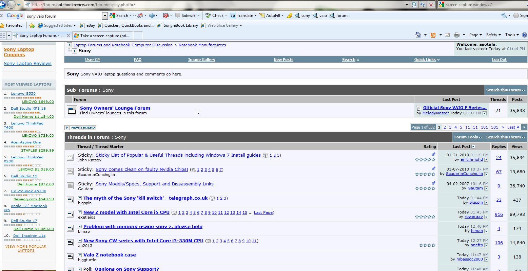This screenshot has height=271, width=528.
Task: Click the Google Search toolbar button
Action: [119, 16]
